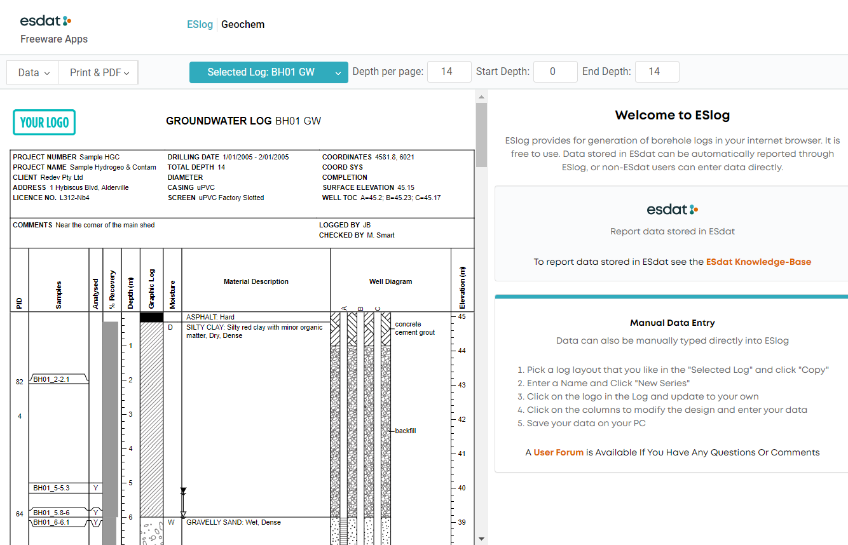Click the water level marker near 5 m depth
848x545 pixels.
183,490
